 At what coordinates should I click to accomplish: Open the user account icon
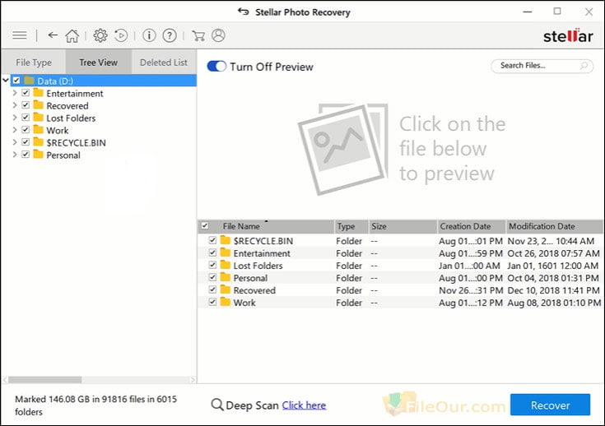click(x=218, y=35)
